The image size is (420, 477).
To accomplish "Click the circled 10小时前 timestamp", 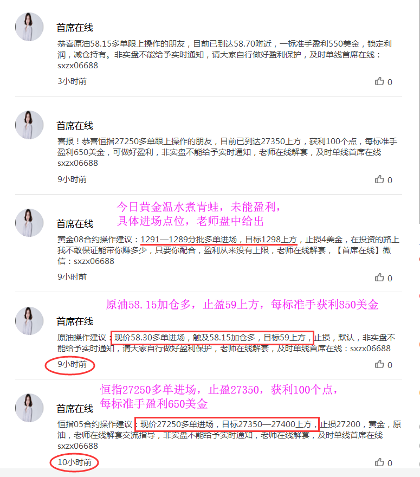I will pos(74,462).
